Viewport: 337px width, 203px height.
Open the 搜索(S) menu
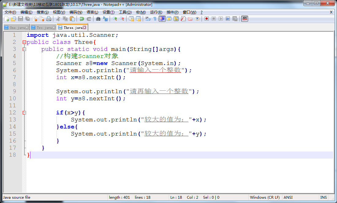(43, 12)
